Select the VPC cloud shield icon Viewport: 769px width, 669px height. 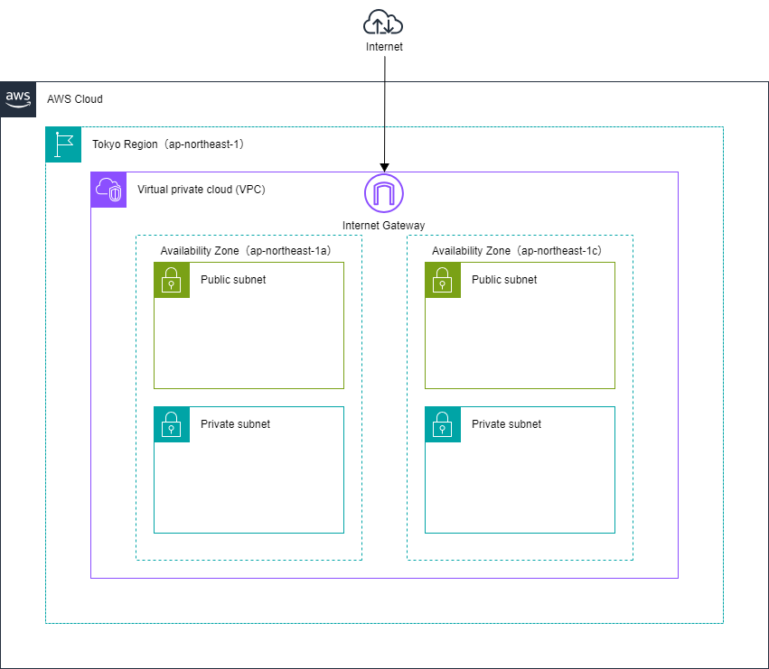[x=108, y=190]
